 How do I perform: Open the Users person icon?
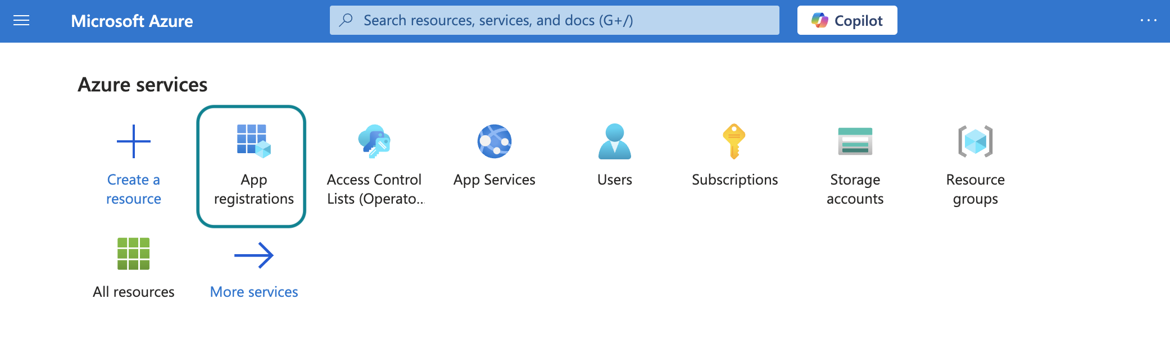[615, 141]
